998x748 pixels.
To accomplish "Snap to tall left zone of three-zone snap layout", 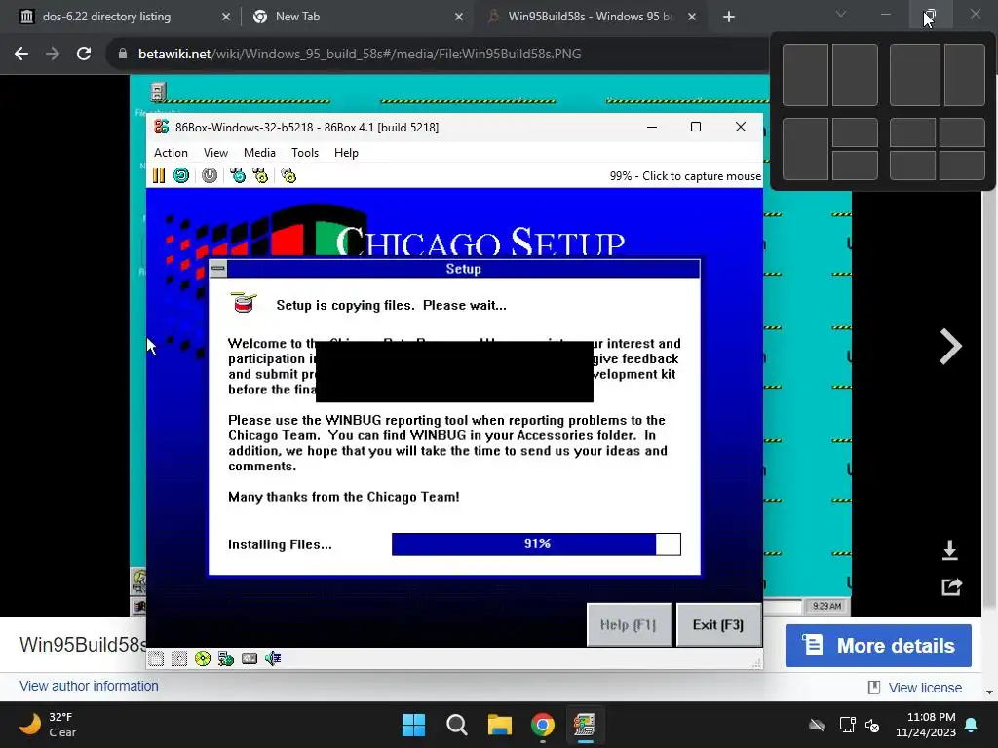I will (805, 149).
